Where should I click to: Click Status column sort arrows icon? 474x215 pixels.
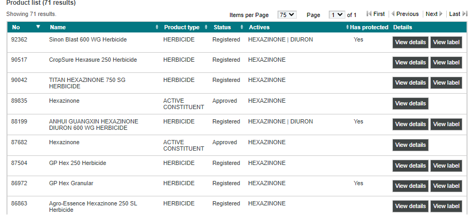[242, 27]
